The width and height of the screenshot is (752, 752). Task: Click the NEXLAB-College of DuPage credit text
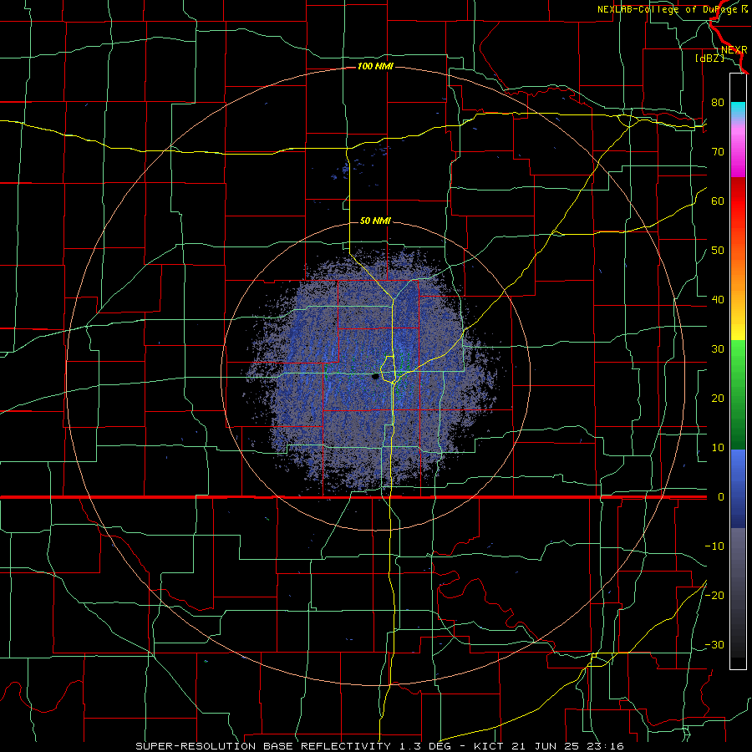[672, 9]
